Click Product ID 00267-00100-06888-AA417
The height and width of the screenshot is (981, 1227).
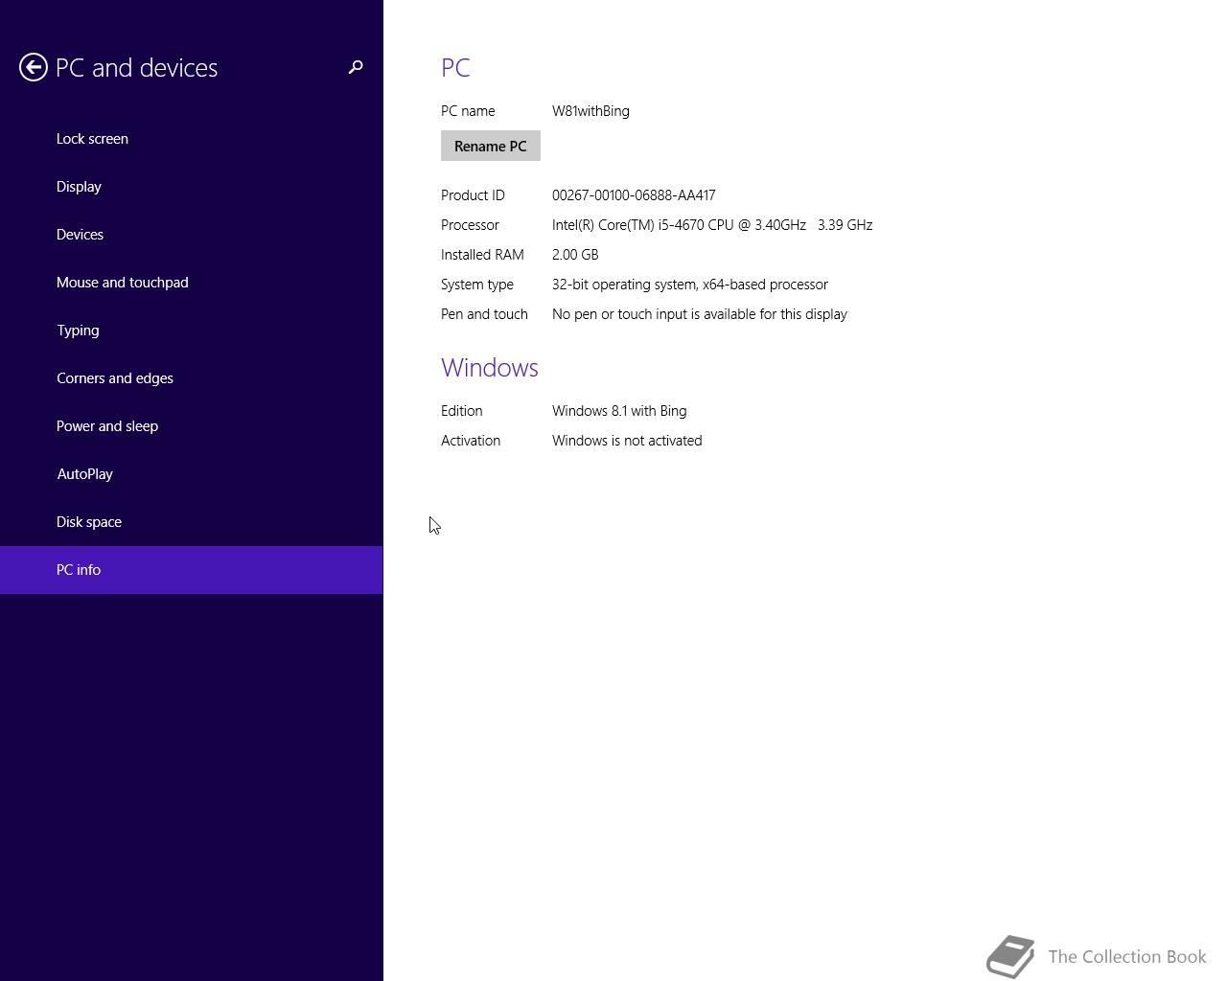point(634,195)
